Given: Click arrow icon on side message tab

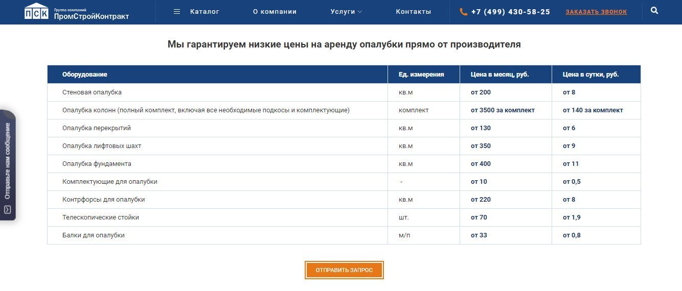Looking at the screenshot, I should point(8,210).
